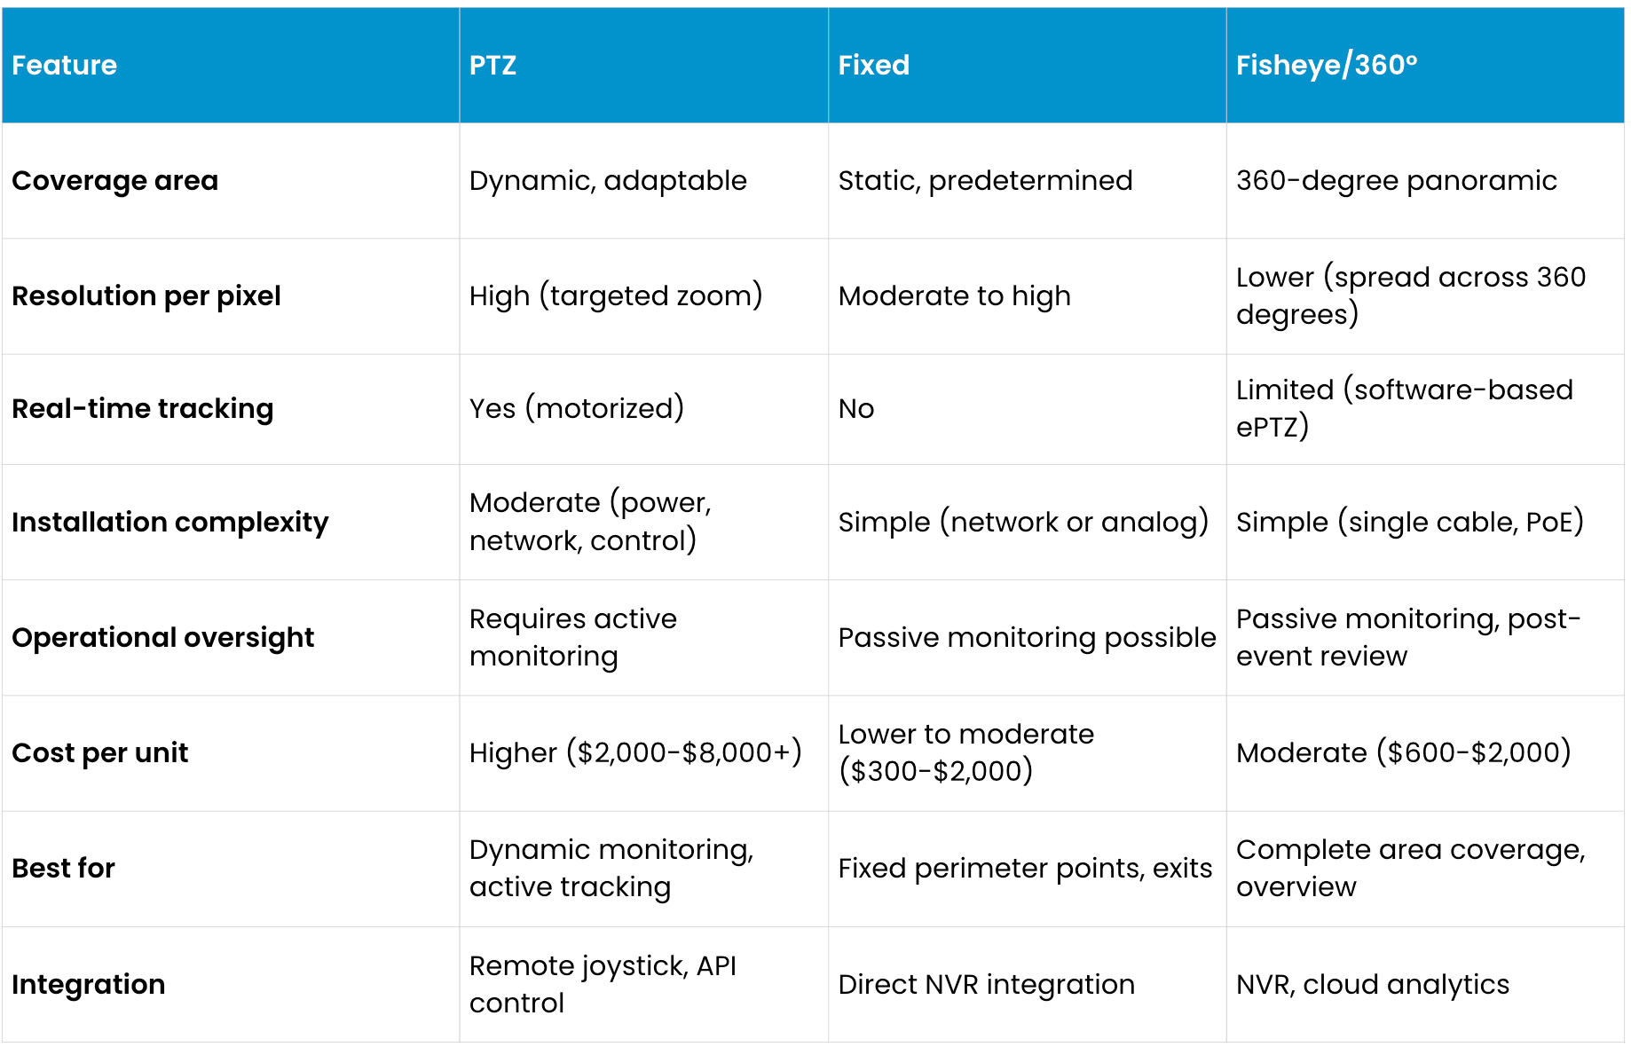Click the Cost per unit row label

pos(99,752)
